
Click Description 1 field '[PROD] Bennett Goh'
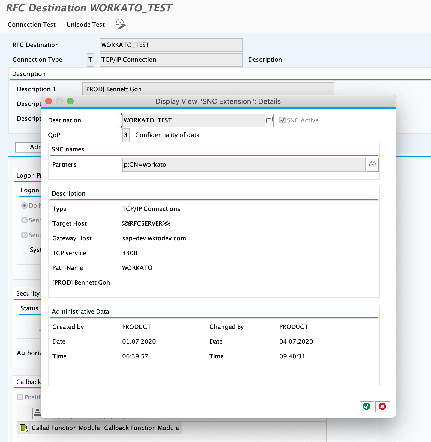coord(208,89)
